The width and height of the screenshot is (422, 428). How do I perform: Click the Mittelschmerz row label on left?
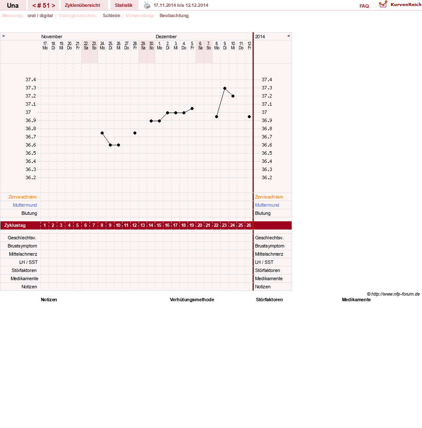pyautogui.click(x=23, y=254)
